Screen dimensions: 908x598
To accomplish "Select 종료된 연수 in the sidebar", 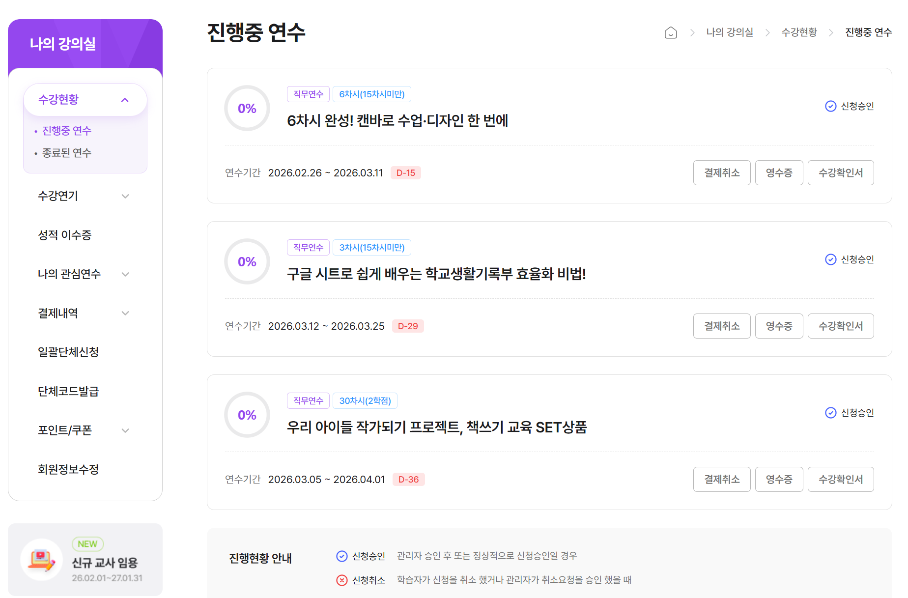I will (x=67, y=153).
